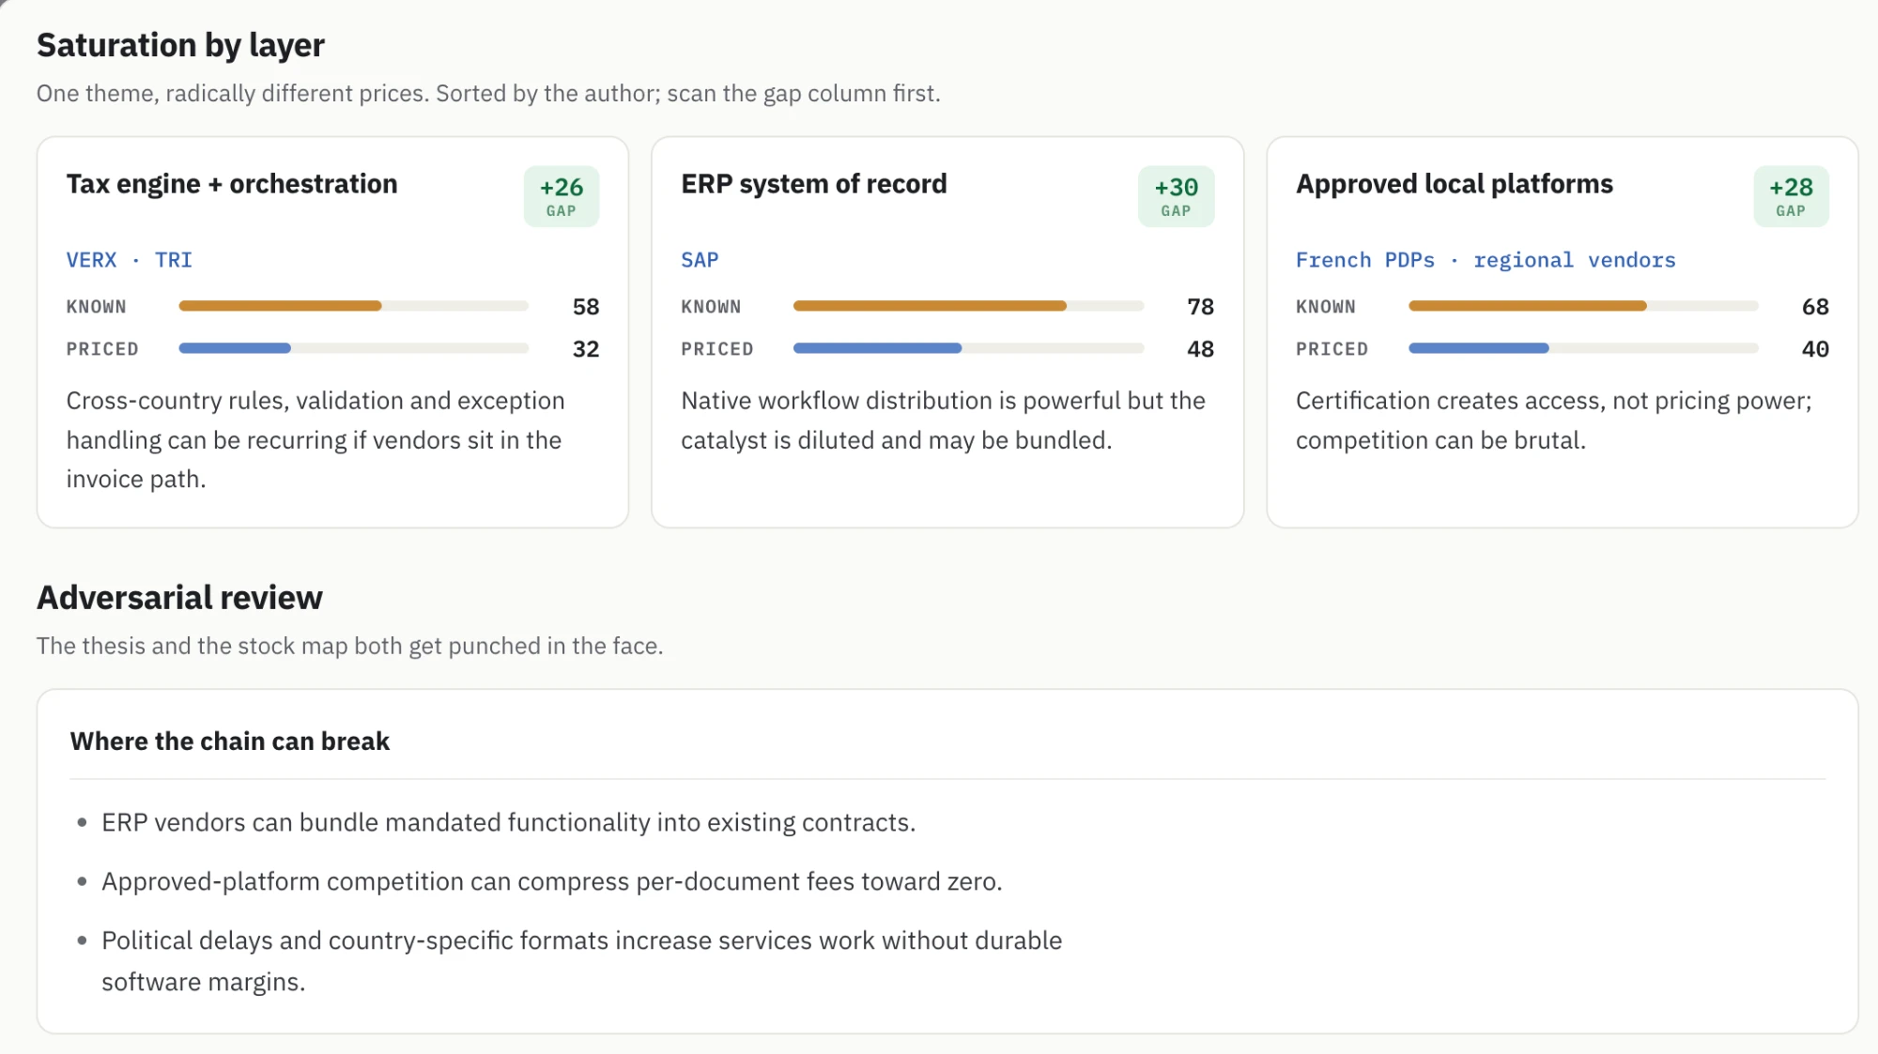Click the KNOWN bar in Tax engine card

[x=354, y=306]
